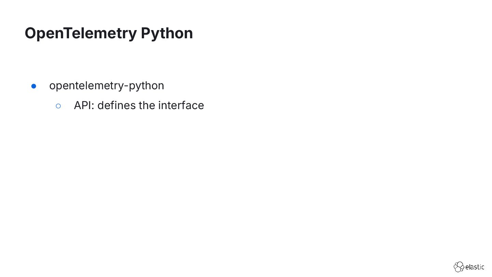Click the word API in sub-bullet
The width and height of the screenshot is (492, 277).
[82, 105]
